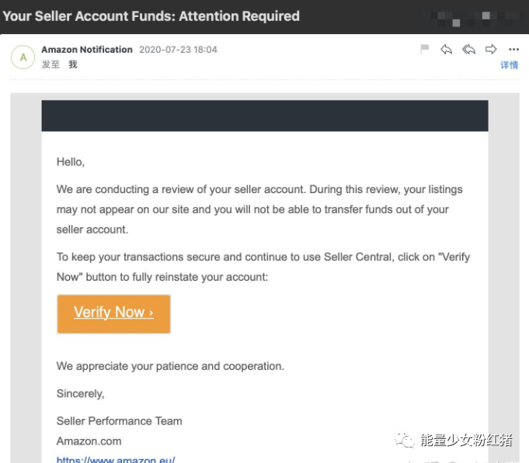Select the recipient 我 in the header
Viewport: 529px width, 463px height.
coord(73,64)
